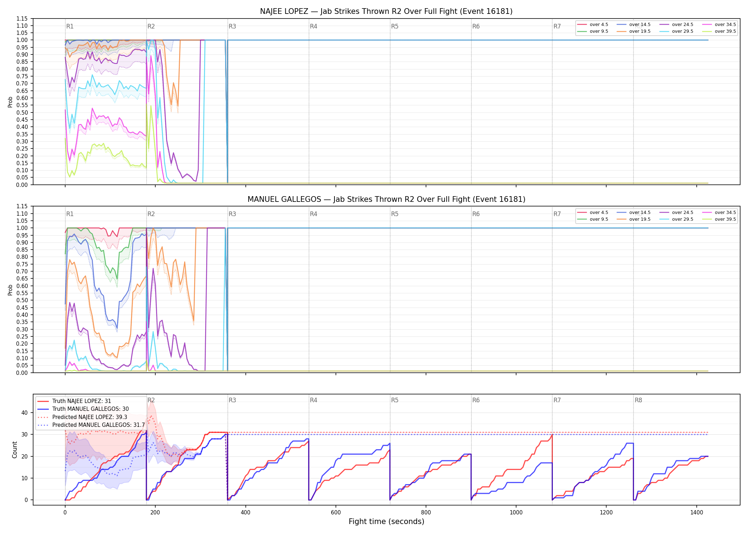Click R3 round marker in the Count chart
The width and height of the screenshot is (748, 534).
(232, 400)
